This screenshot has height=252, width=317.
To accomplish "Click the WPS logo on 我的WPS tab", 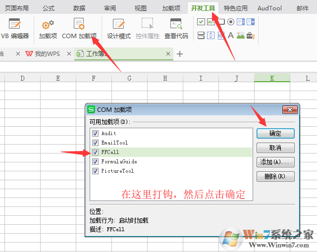I will pos(29,54).
